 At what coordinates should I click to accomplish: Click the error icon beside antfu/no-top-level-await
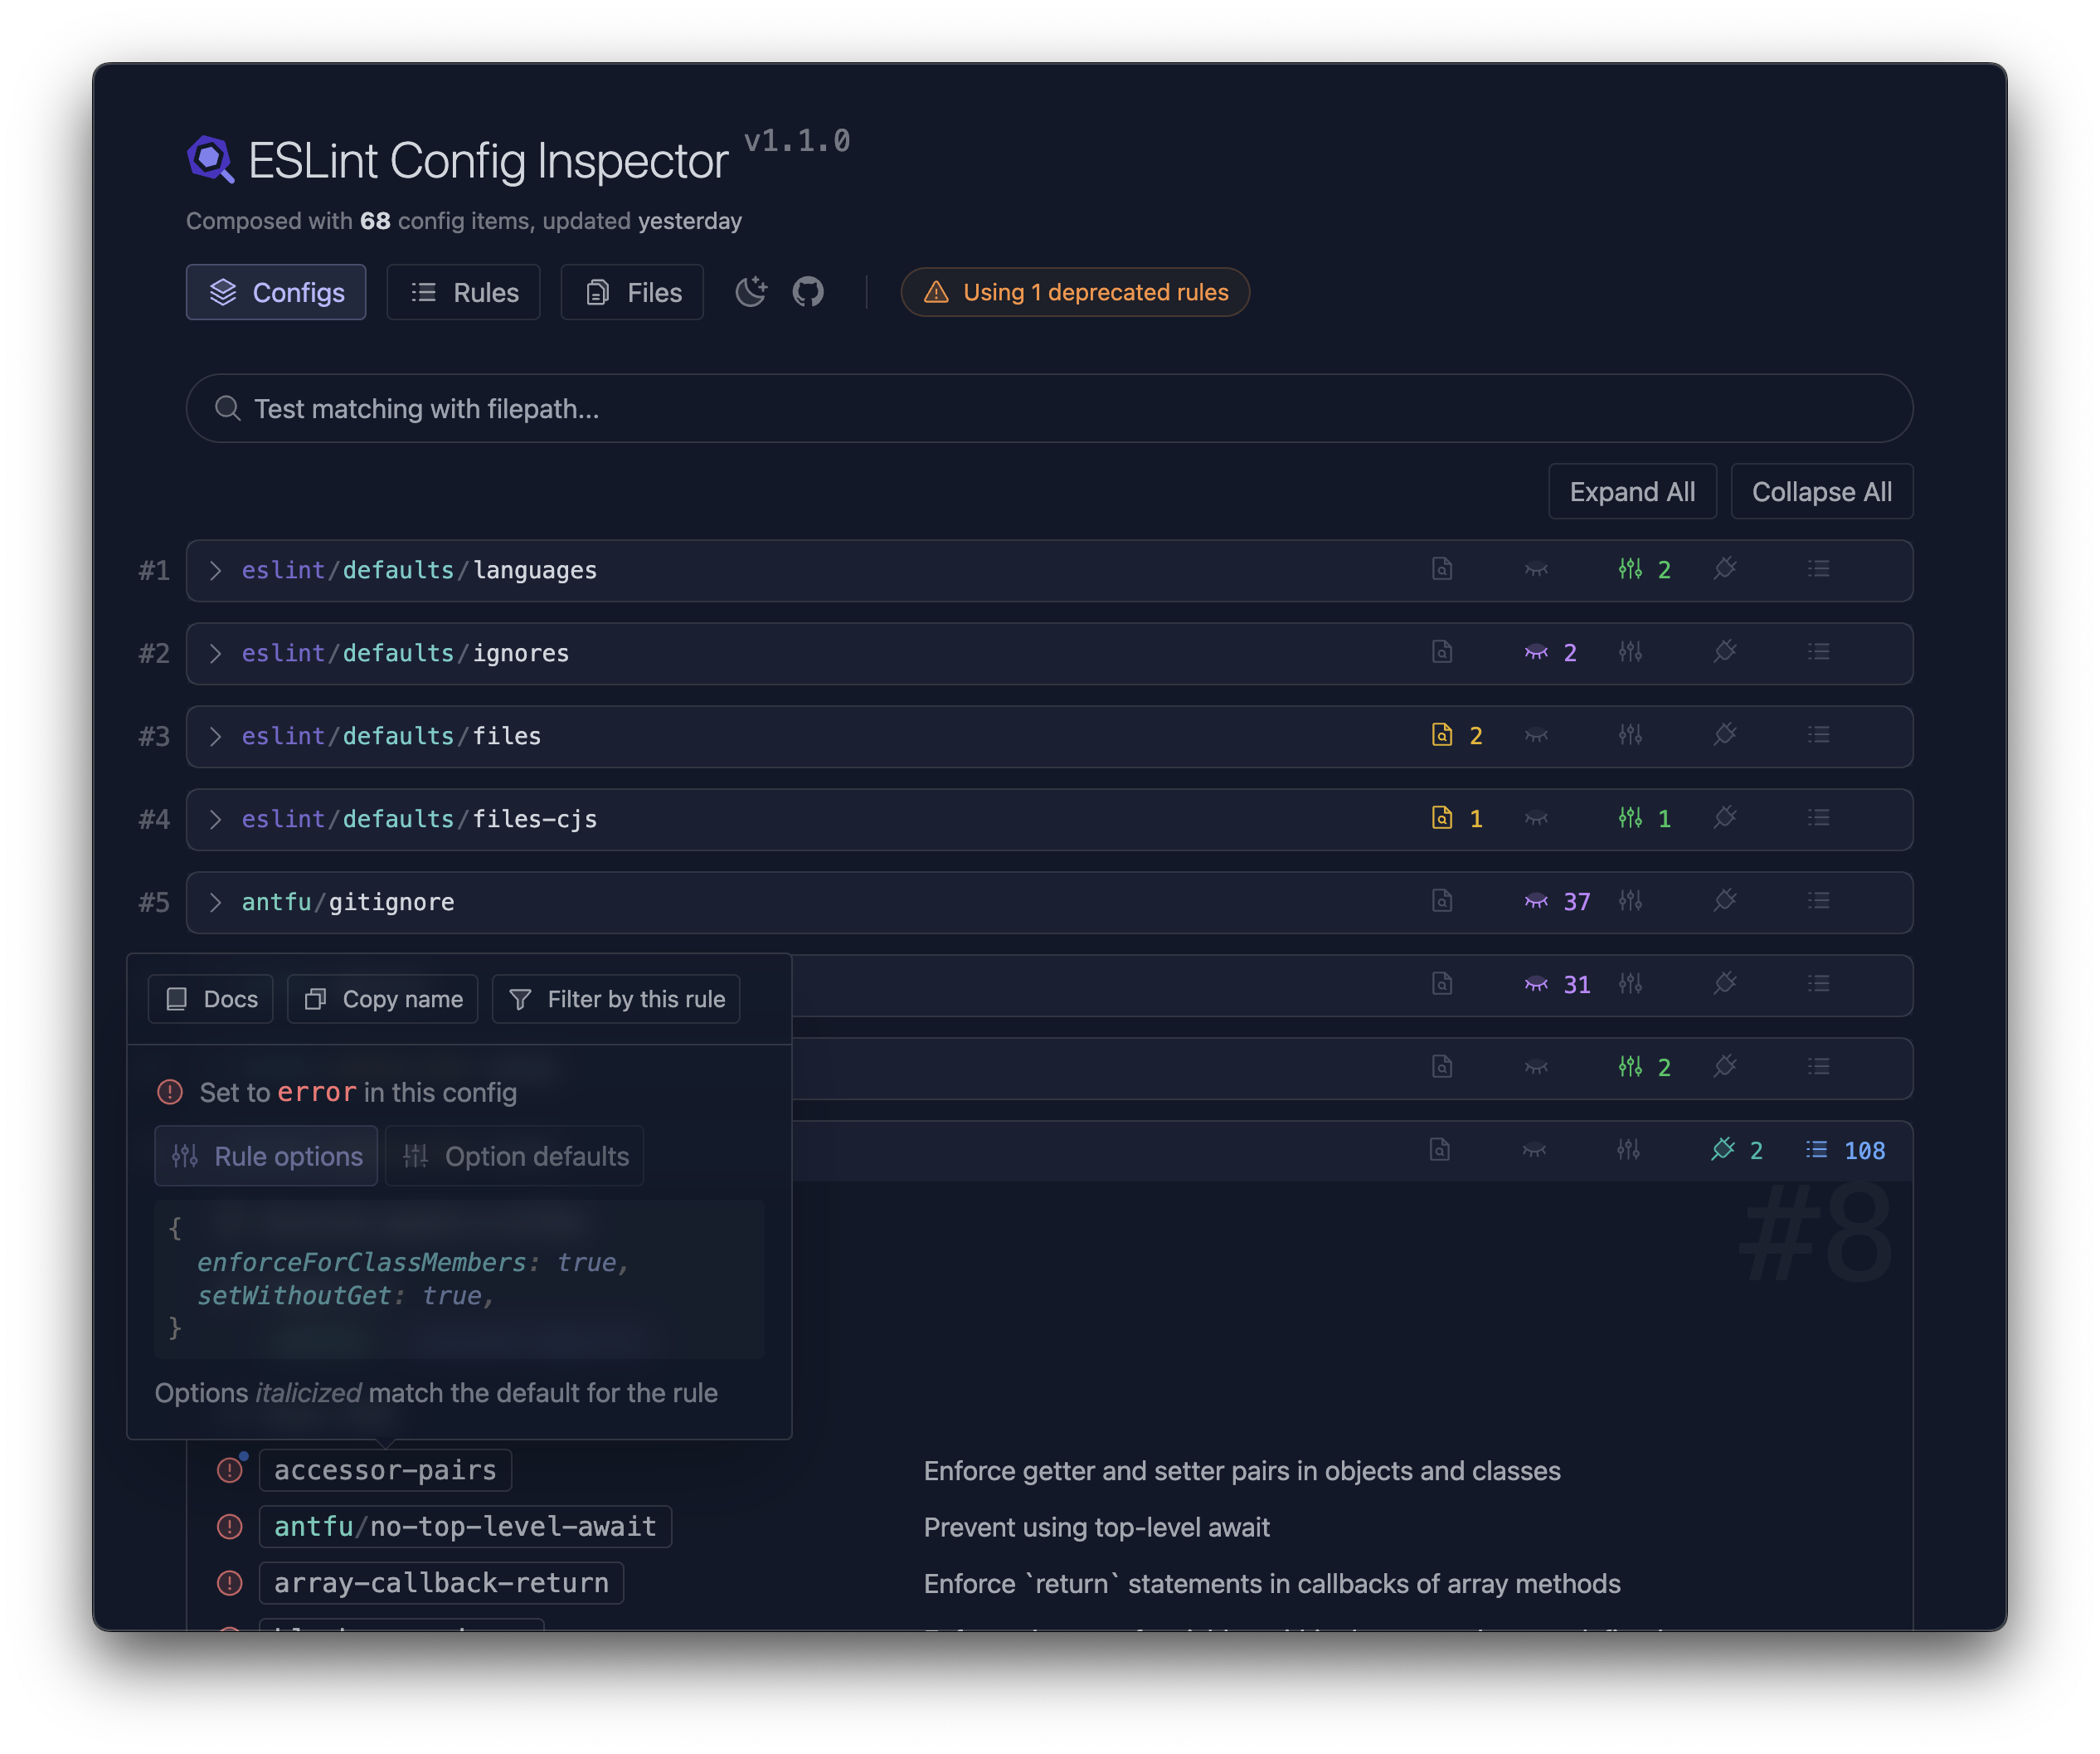point(230,1527)
